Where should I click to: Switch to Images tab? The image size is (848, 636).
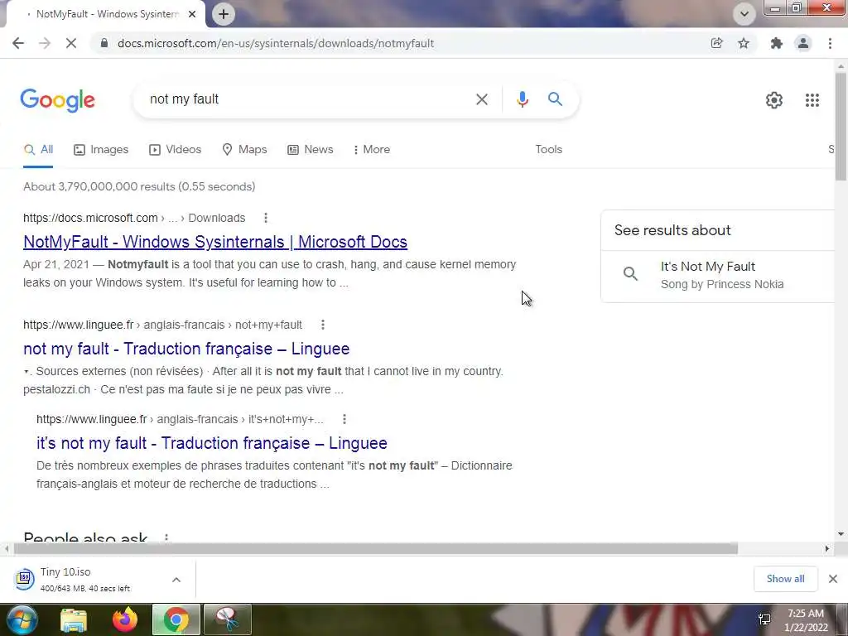[101, 150]
